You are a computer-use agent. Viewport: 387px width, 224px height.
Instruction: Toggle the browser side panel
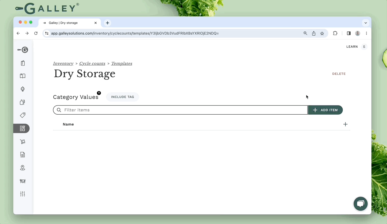[349, 33]
